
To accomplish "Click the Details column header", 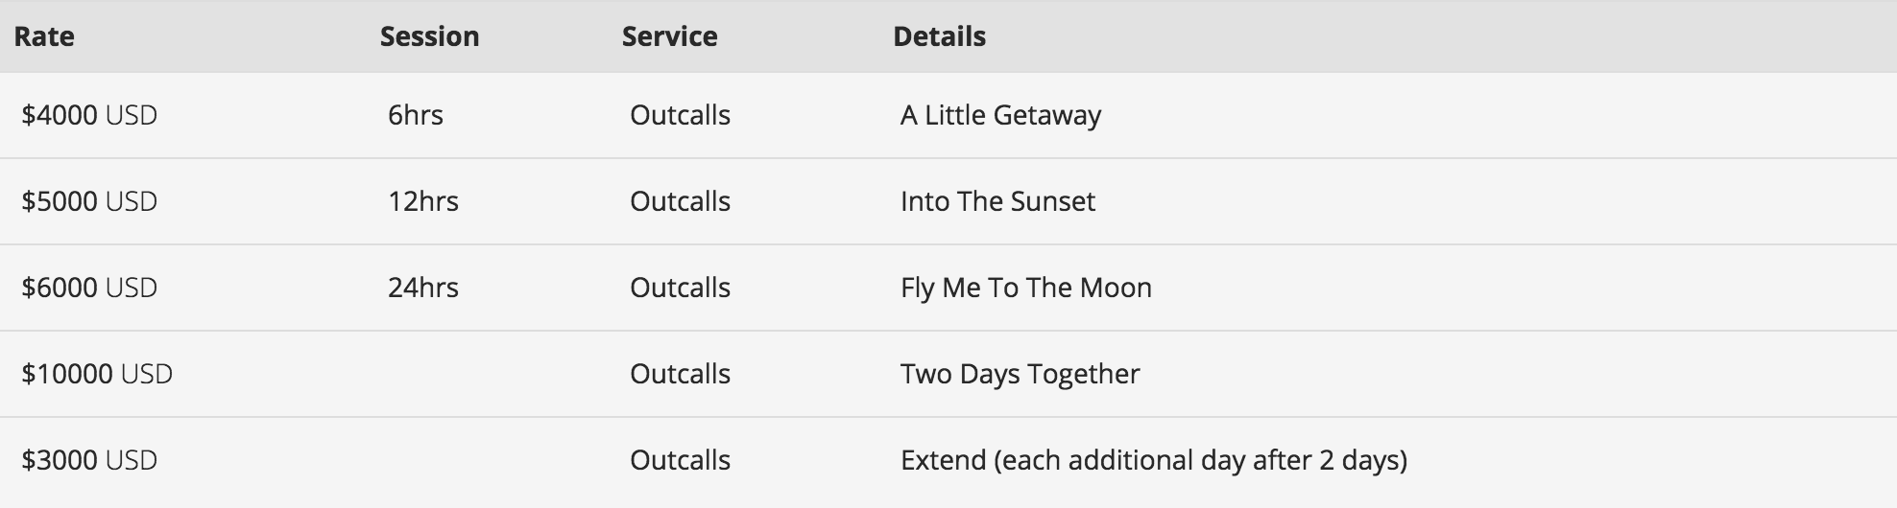I will (x=939, y=36).
